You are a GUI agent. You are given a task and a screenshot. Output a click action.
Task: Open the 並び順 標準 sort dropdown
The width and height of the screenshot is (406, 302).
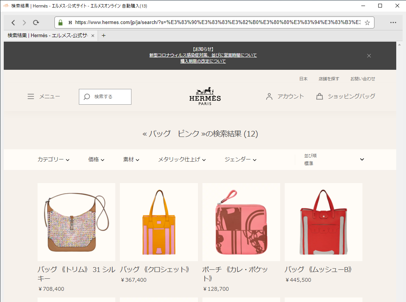coord(334,159)
